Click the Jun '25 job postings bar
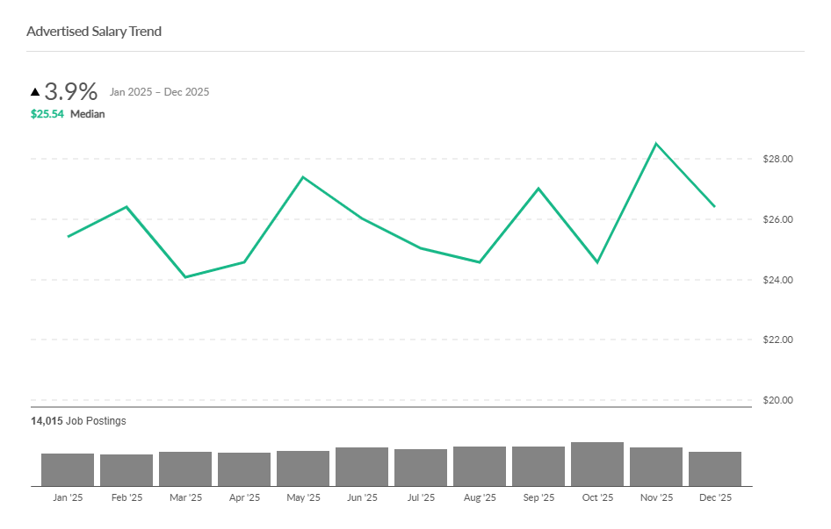 click(362, 467)
